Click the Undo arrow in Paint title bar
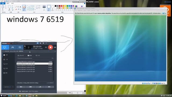This screenshot has height=97, width=172. [7, 1]
